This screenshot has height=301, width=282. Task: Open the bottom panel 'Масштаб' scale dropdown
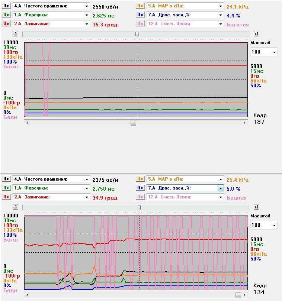274,225
